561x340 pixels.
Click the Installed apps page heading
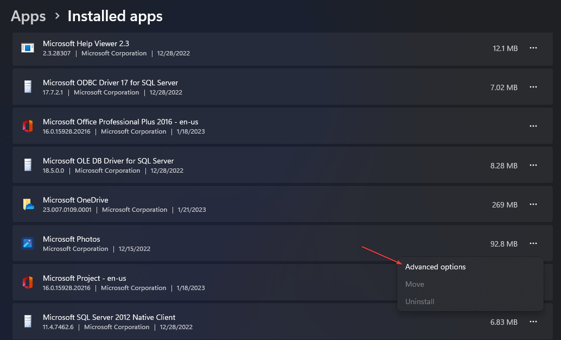coord(115,16)
